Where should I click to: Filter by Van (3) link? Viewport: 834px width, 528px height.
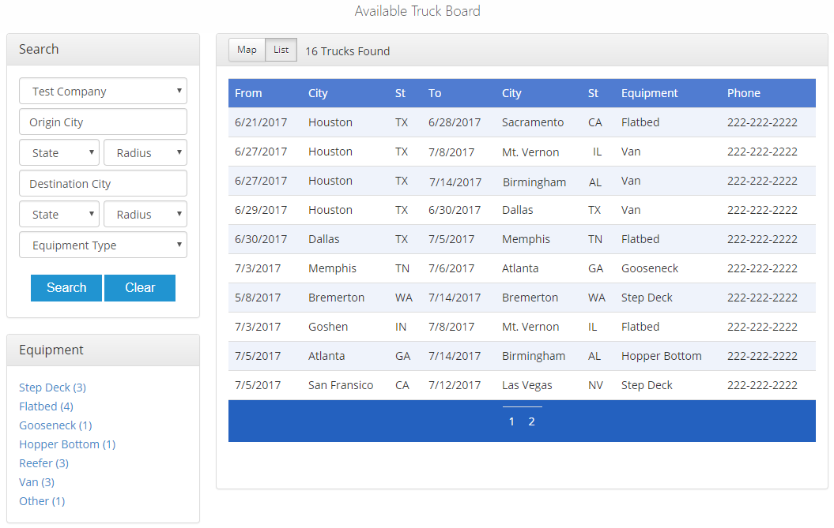point(36,482)
